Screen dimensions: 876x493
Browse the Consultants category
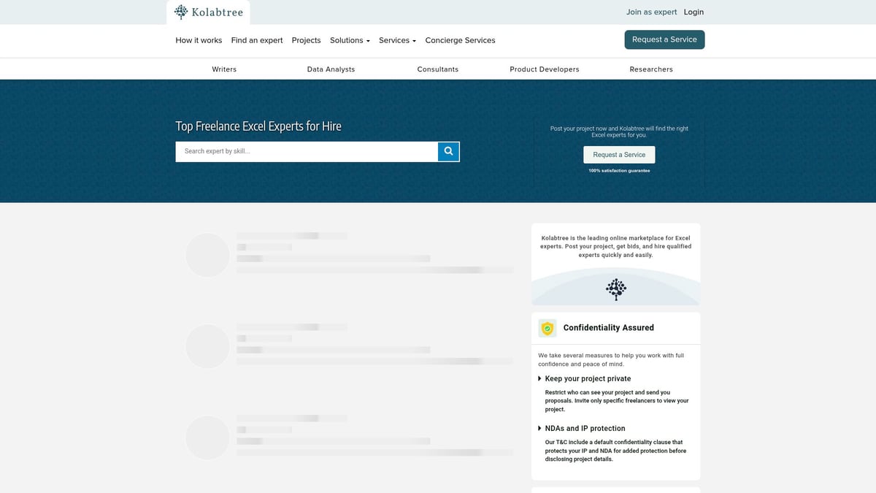point(438,69)
